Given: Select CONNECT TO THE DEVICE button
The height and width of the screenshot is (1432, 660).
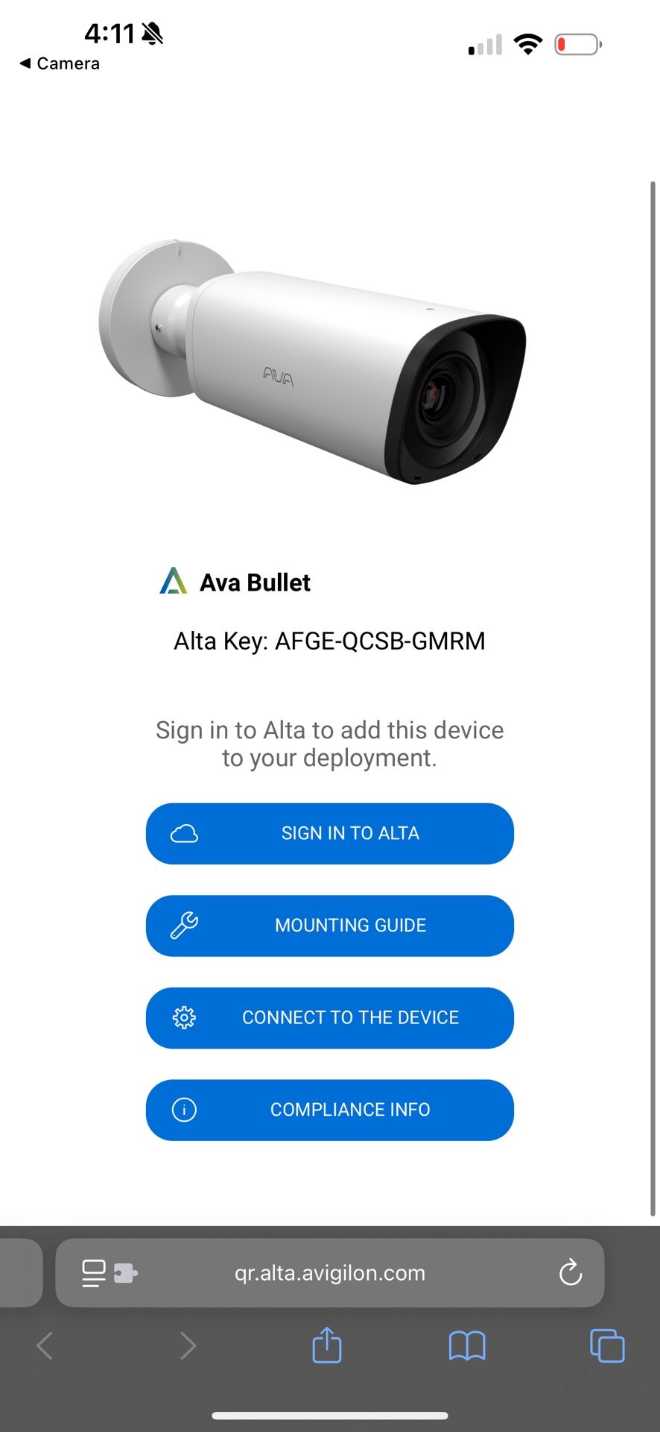Looking at the screenshot, I should [x=330, y=1018].
